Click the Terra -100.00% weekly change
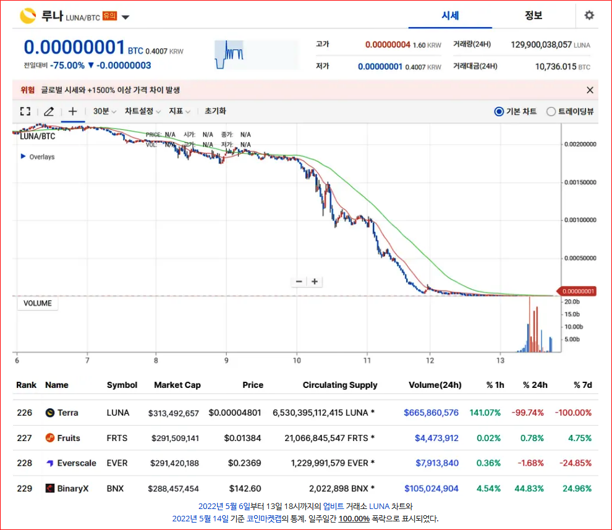This screenshot has height=530, width=612. tap(573, 413)
